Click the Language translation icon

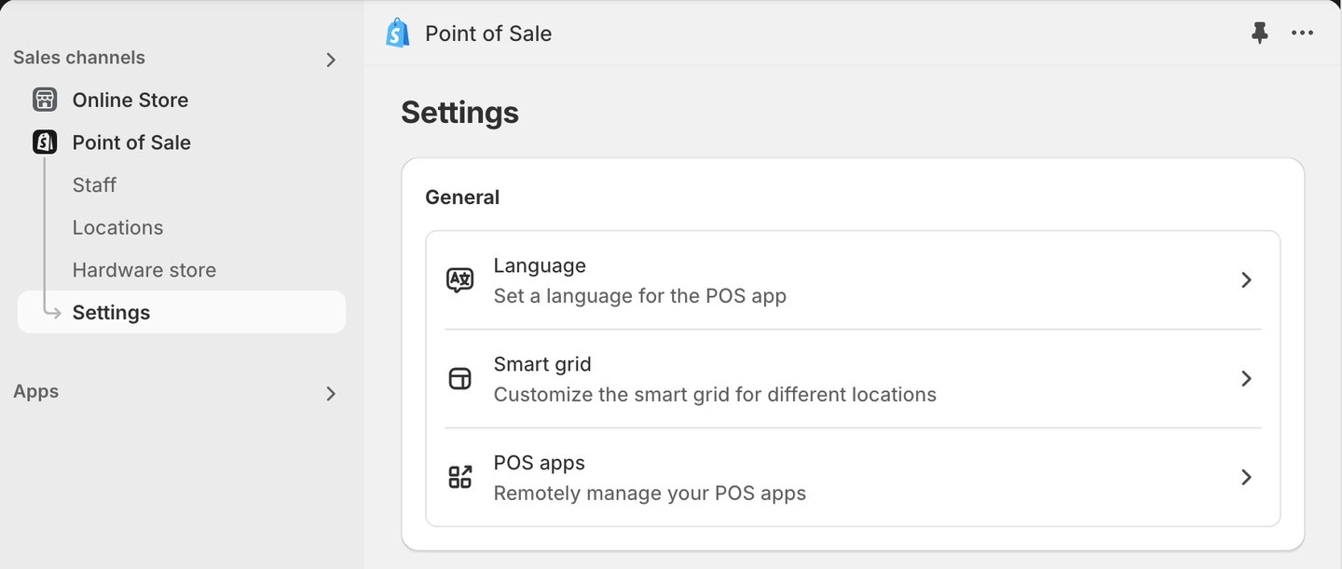[x=459, y=279]
